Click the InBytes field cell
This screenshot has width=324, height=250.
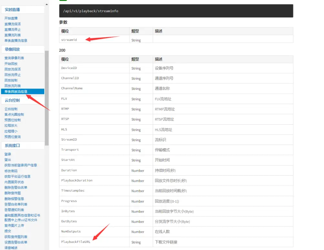[x=94, y=211]
